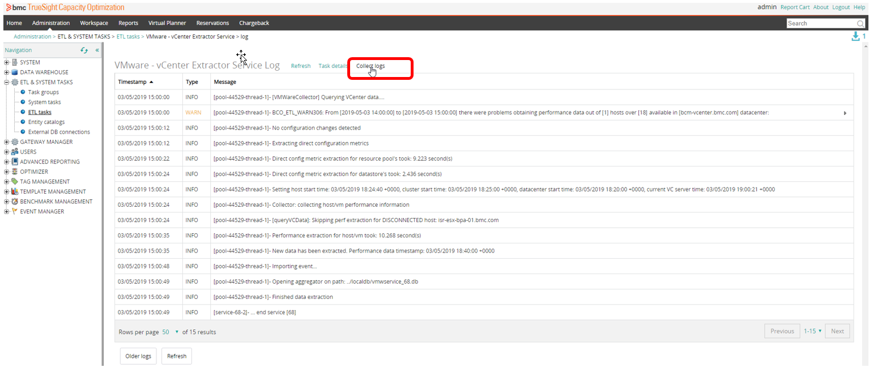Open the Rows per page dropdown
The height and width of the screenshot is (376, 886).
click(171, 332)
